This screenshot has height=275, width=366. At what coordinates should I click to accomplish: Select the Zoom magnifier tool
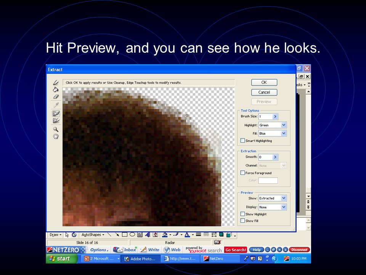click(x=56, y=129)
